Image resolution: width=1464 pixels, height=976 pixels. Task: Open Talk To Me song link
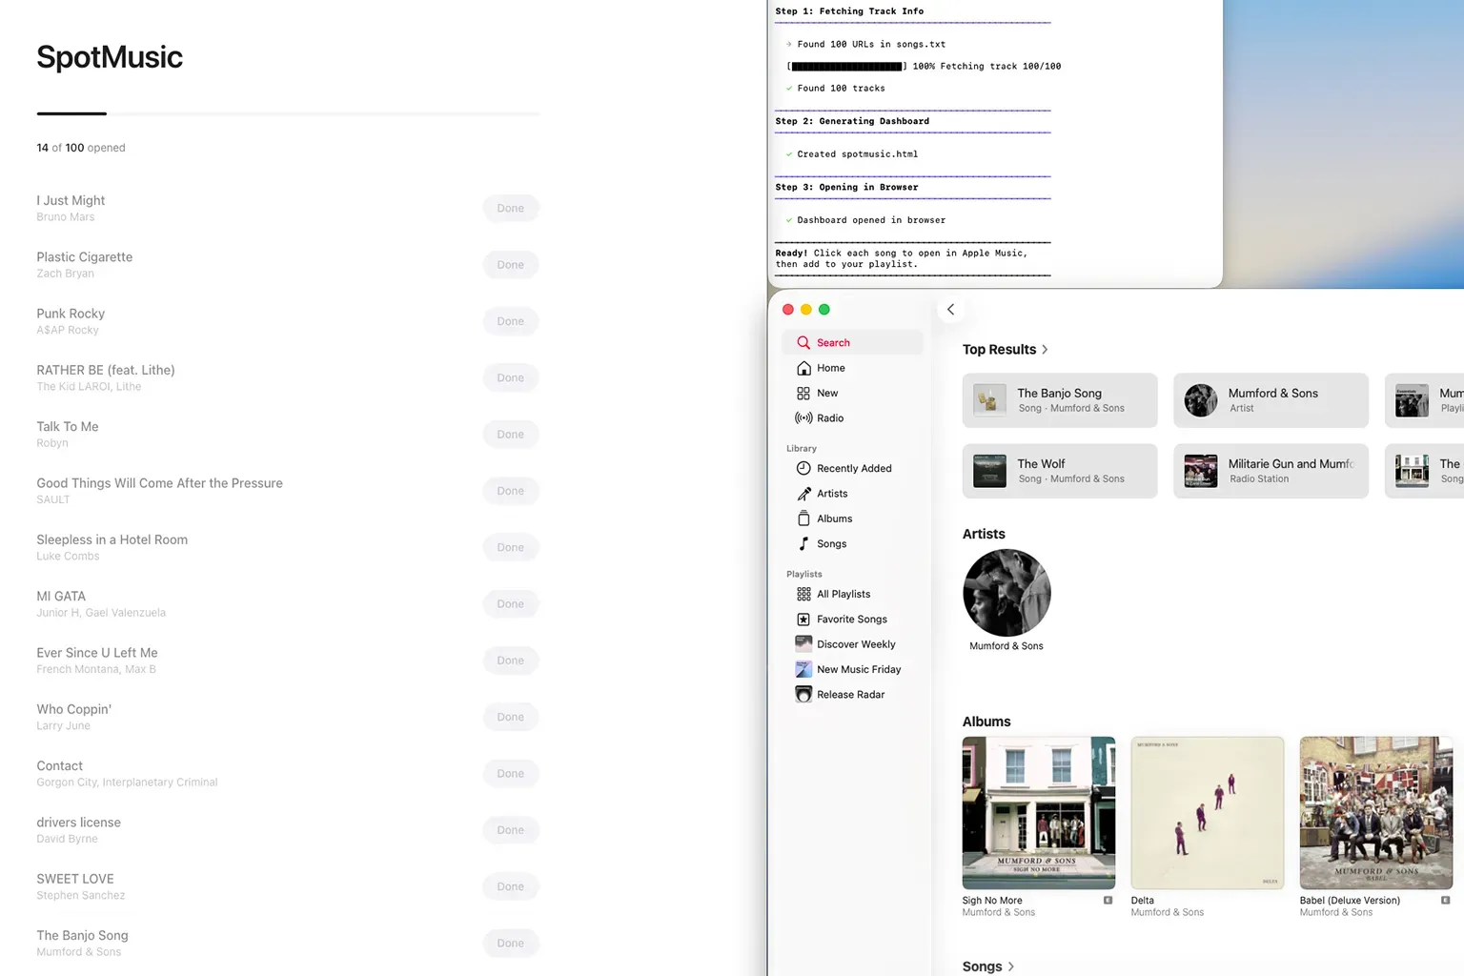tap(68, 427)
